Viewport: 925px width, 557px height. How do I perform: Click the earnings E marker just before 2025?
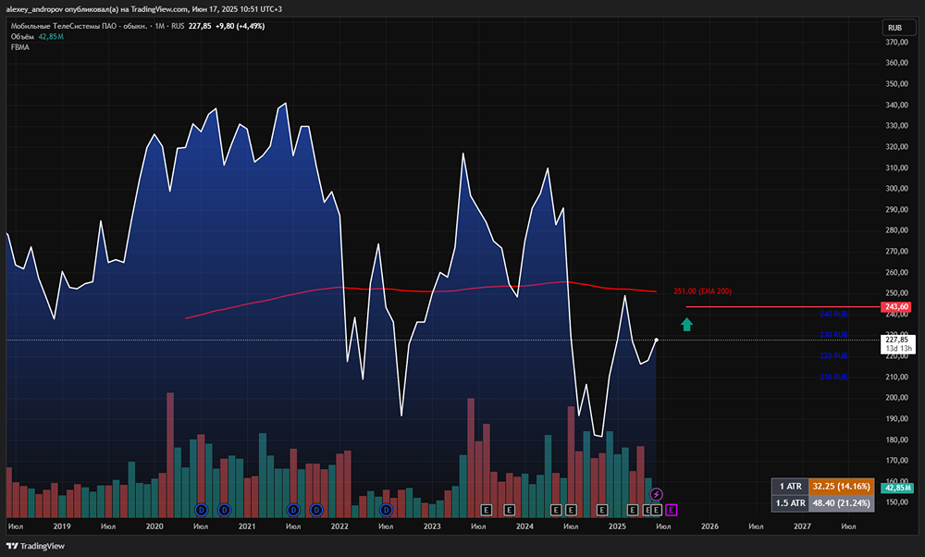602,510
